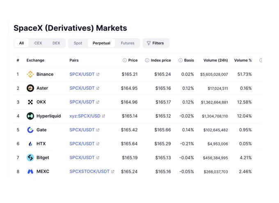The height and width of the screenshot is (203, 279).
Task: Click the Hyperliquid exchange name
Action: pos(48,116)
